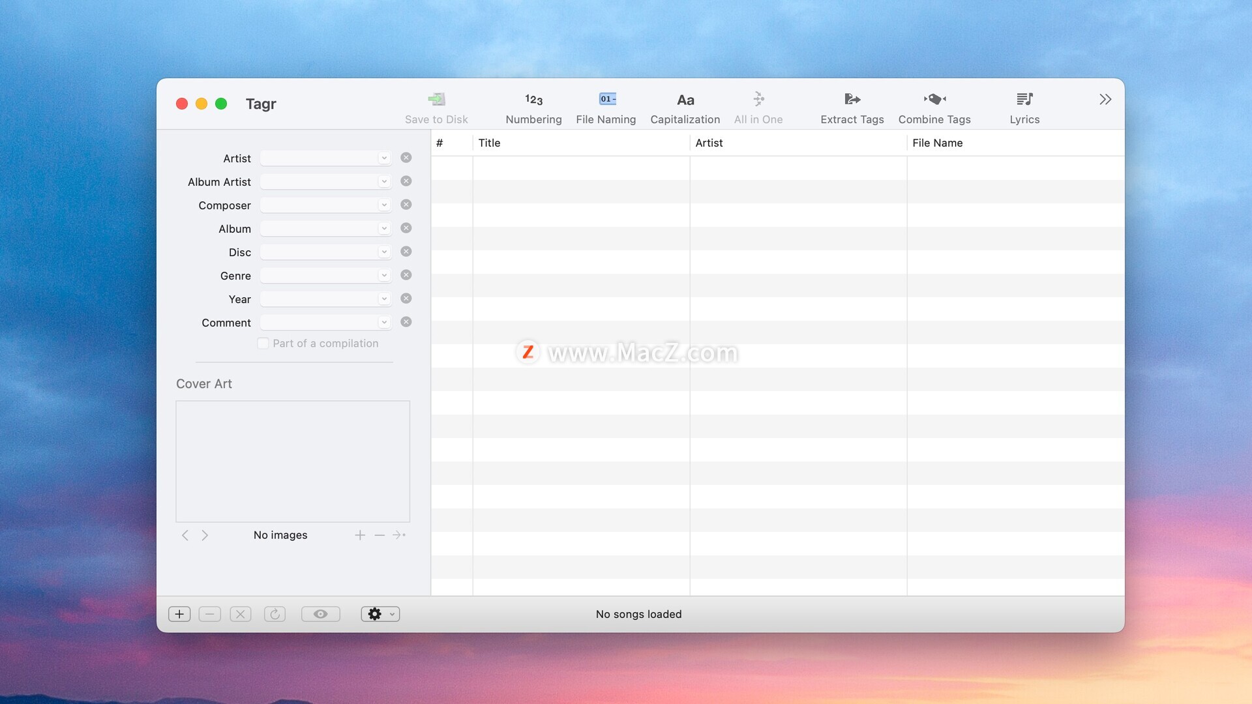This screenshot has width=1252, height=704.
Task: Add songs with the plus button
Action: click(x=179, y=614)
